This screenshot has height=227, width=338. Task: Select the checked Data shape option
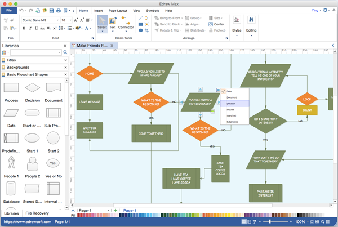pyautogui.click(x=229, y=91)
